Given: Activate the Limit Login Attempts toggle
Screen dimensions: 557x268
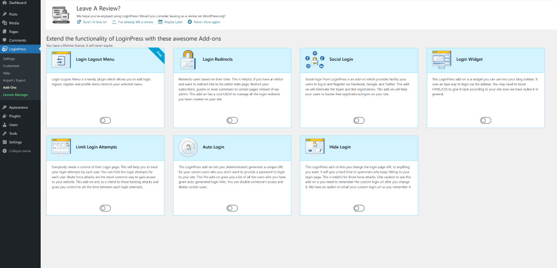Looking at the screenshot, I should coord(105,208).
